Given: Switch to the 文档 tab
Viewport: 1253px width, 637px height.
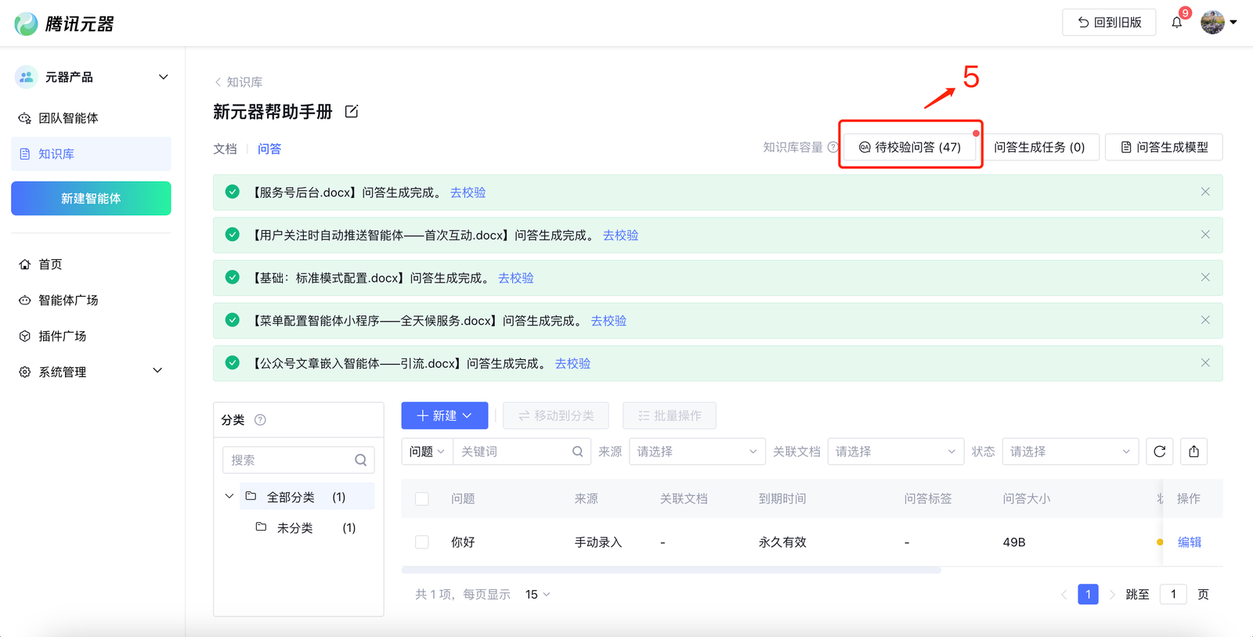Looking at the screenshot, I should (225, 149).
